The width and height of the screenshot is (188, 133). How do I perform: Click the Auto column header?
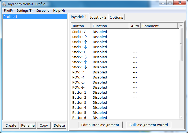135,26
